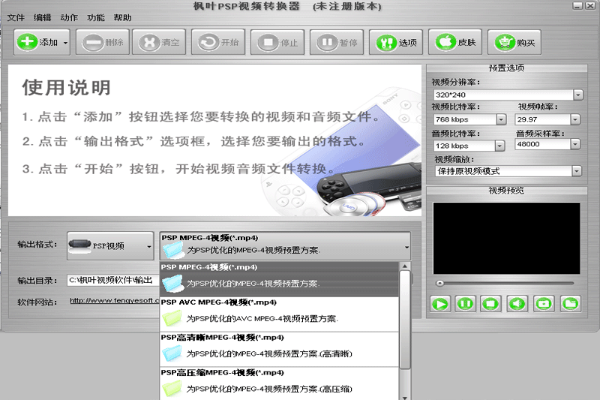This screenshot has width=600, height=400.
Task: Open the 编辑 (Edit) menu
Action: point(42,17)
